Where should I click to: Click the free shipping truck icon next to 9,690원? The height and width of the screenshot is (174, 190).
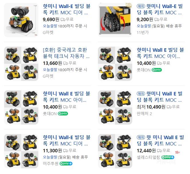click(63, 19)
